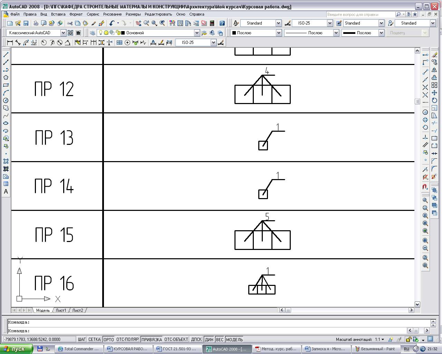Toggle ШАГ snap mode

82,339
